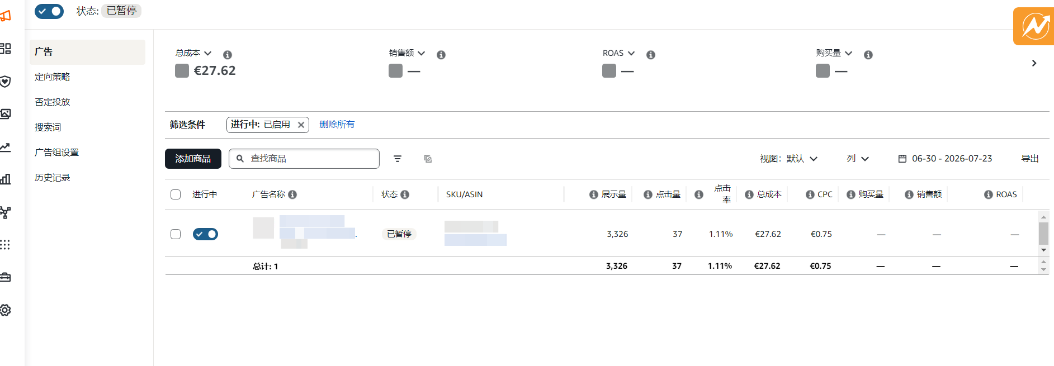Click the 添加商品 button
1054x366 pixels.
193,159
